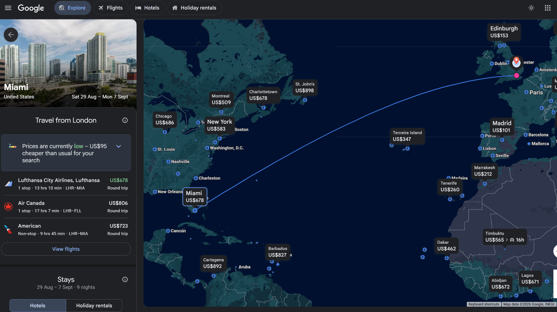Click the Barcelona airport marker

tap(526, 135)
